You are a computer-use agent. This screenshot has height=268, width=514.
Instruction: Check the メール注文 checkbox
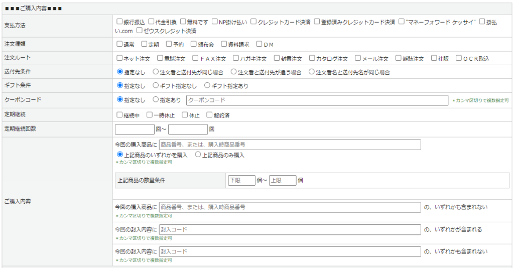click(x=358, y=58)
